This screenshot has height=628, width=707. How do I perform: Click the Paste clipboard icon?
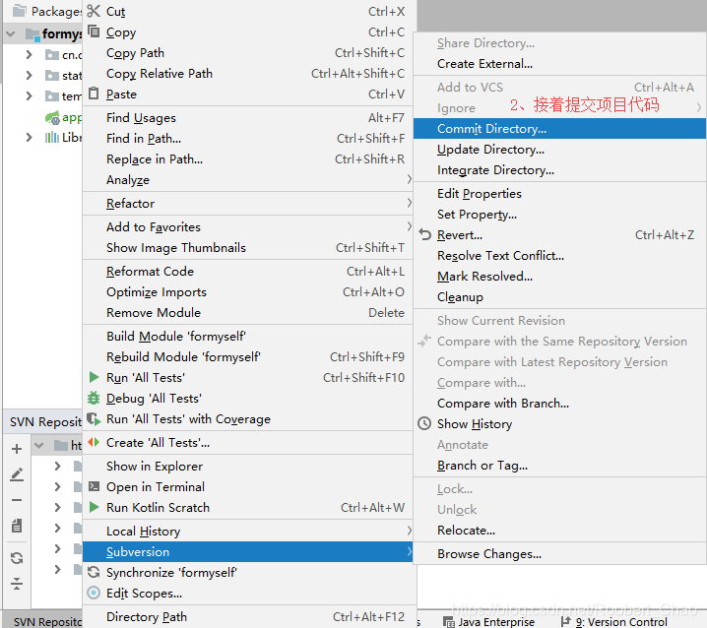pos(94,94)
